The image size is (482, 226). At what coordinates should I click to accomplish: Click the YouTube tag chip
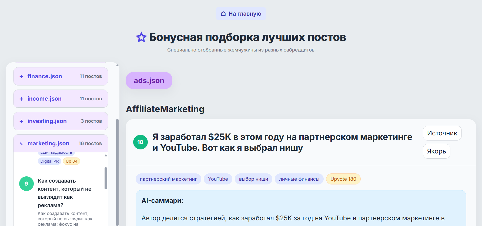[x=218, y=179]
